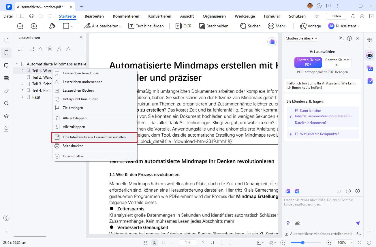Attach a file with paperclip in chat
This screenshot has width=376, height=247.
(x=297, y=223)
